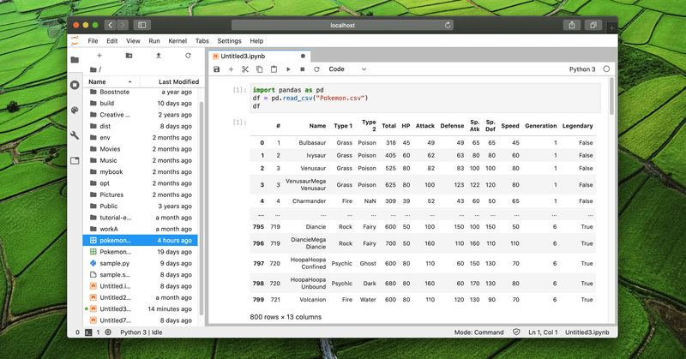Open the cell type dropdown showing Code
This screenshot has width=686, height=359.
347,69
